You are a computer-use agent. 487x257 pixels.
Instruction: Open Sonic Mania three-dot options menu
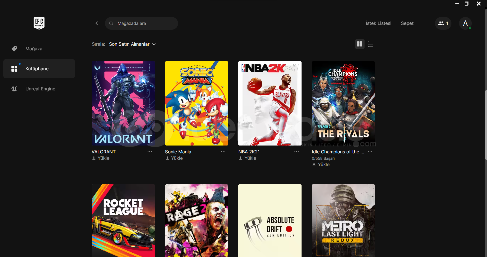tap(223, 152)
